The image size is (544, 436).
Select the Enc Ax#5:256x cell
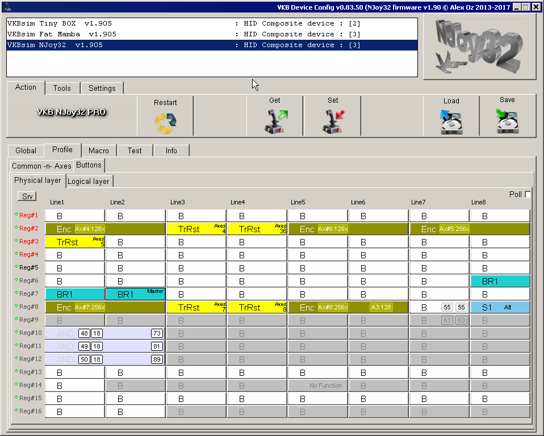470,229
